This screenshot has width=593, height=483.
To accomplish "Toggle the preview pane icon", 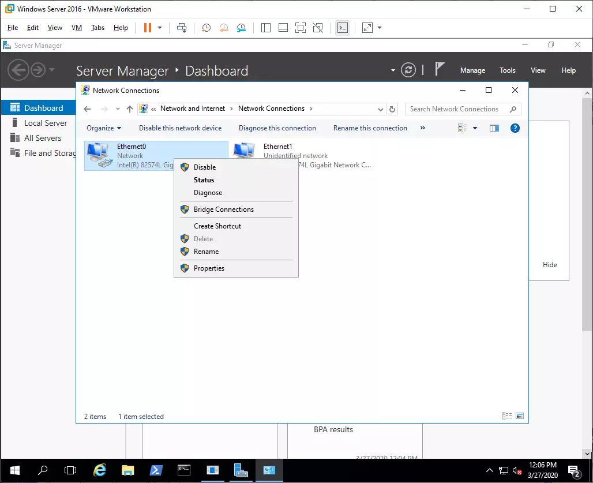I will tap(494, 128).
